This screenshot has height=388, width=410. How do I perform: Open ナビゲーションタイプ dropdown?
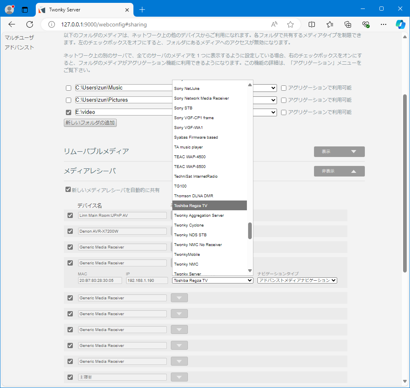pyautogui.click(x=297, y=280)
